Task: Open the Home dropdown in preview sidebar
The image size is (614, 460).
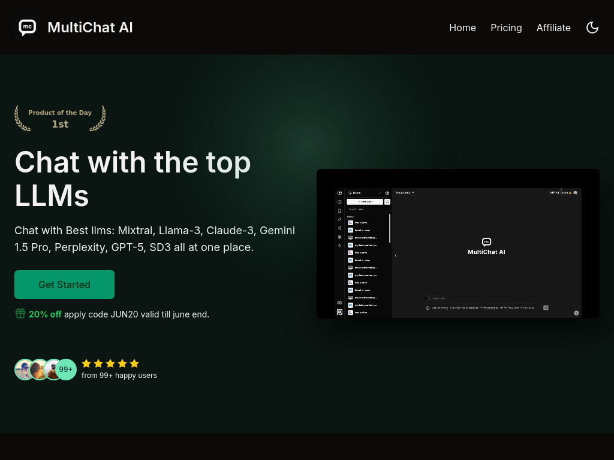Action: (365, 193)
